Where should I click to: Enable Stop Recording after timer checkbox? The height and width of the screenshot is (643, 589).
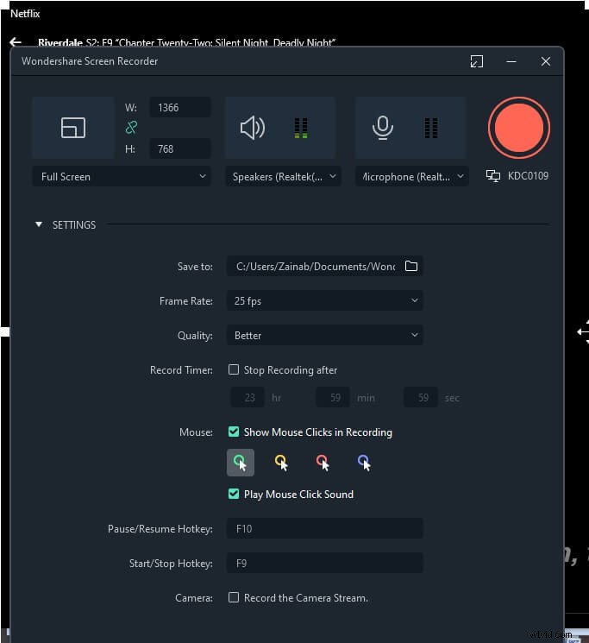[234, 369]
